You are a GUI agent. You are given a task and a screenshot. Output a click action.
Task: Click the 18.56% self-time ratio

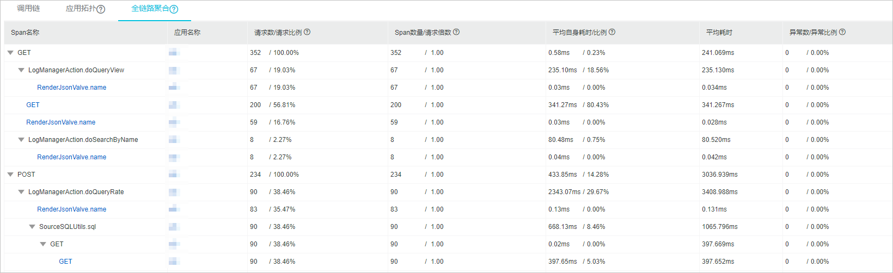tap(598, 70)
